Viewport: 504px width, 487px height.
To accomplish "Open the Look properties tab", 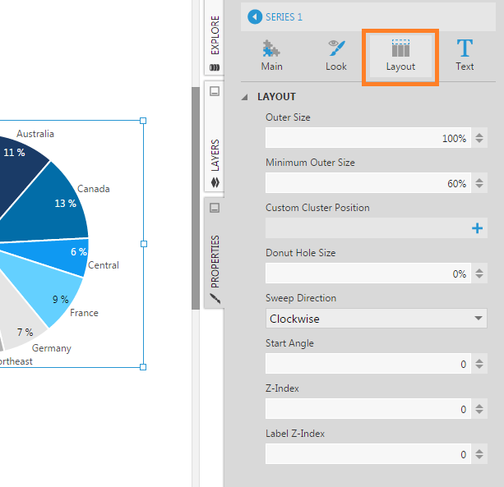I will point(336,55).
